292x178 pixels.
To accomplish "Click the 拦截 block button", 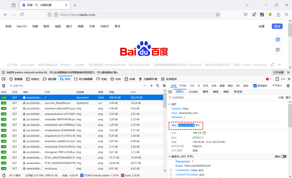I will click(281, 98).
